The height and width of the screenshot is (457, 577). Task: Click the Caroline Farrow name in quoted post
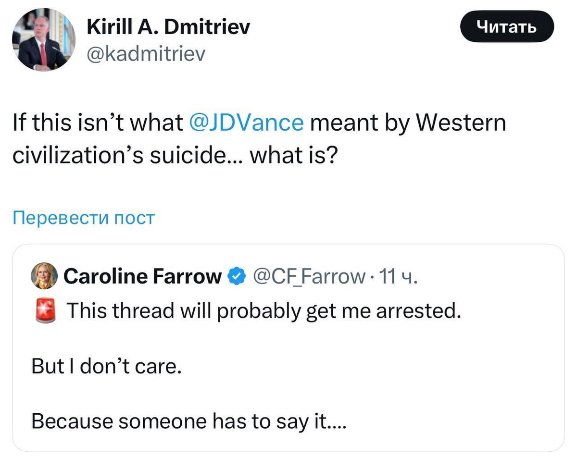[142, 277]
